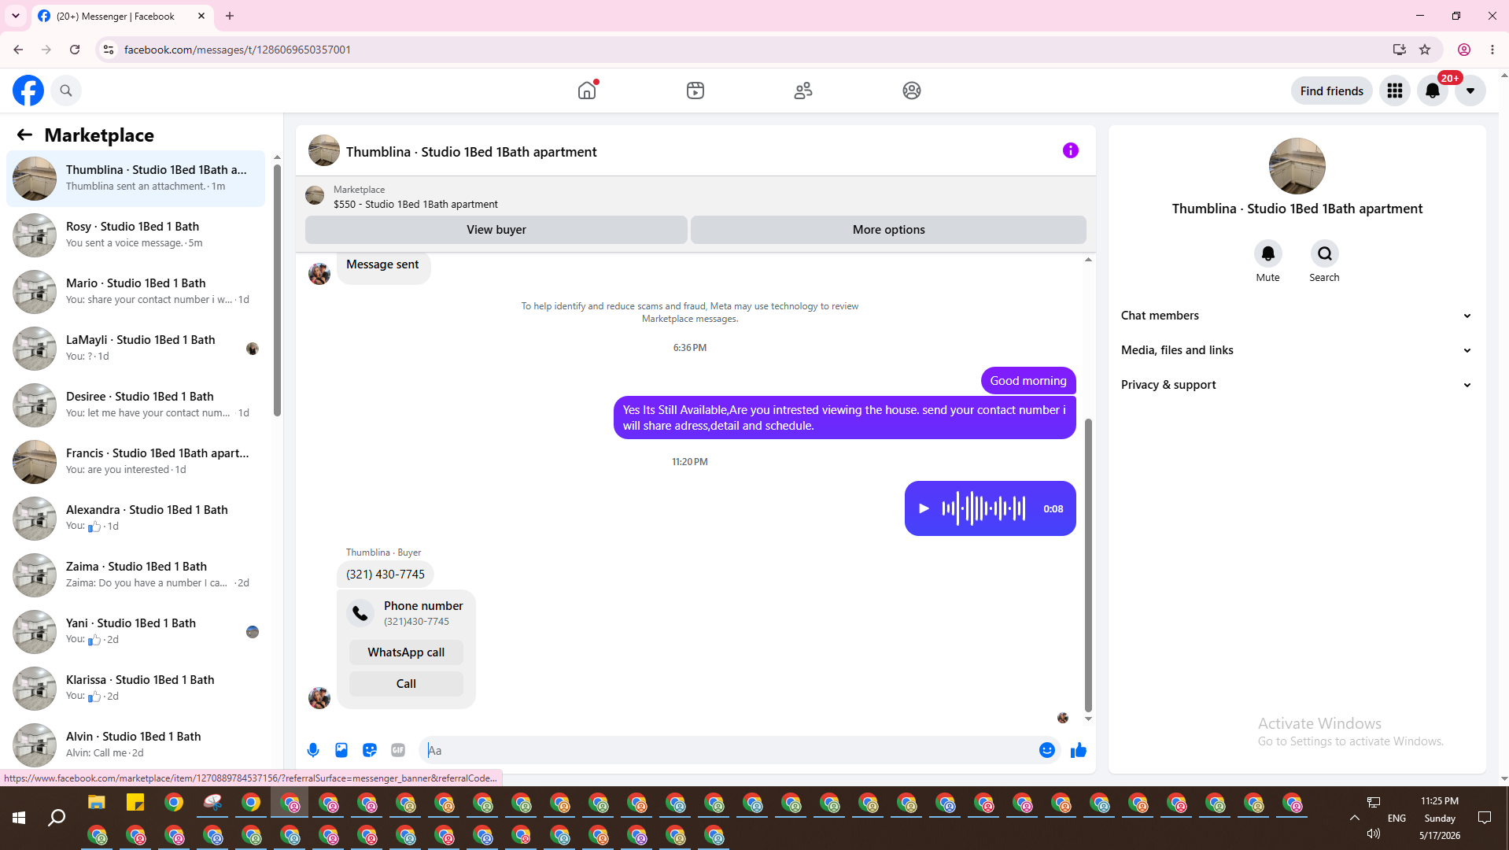Open Windows Start menu

[19, 819]
